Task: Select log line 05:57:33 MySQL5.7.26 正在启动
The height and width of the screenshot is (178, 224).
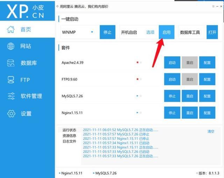Action: [120, 156]
